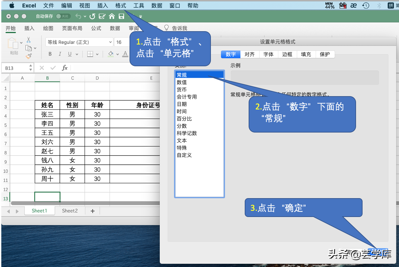Expand the Fill Color dropdown arrow
The height and width of the screenshot is (267, 399).
pos(117,55)
